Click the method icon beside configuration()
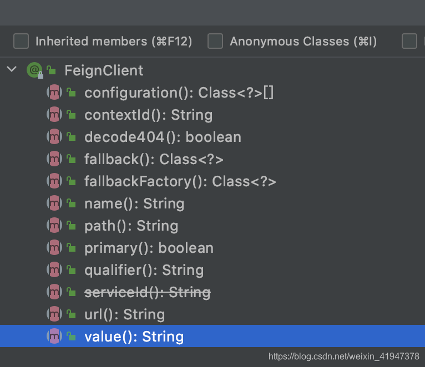 tap(54, 93)
